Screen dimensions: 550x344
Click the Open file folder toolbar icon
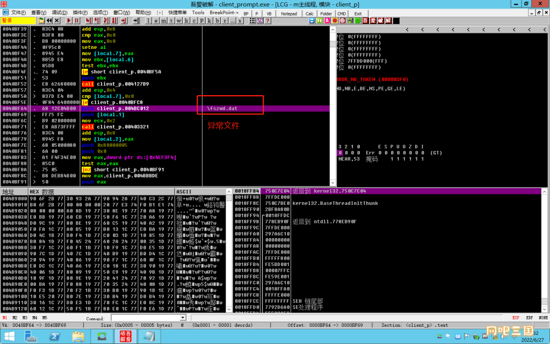pyautogui.click(x=41, y=21)
